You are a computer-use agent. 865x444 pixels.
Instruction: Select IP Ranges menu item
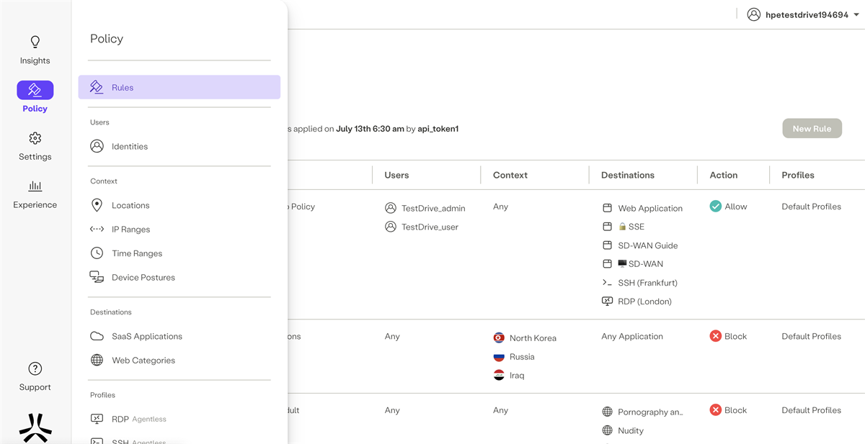tap(130, 230)
